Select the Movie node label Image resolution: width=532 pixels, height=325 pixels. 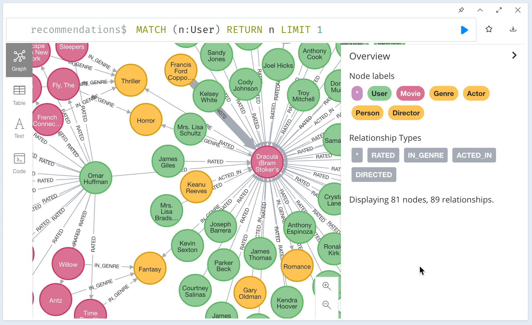click(x=411, y=94)
